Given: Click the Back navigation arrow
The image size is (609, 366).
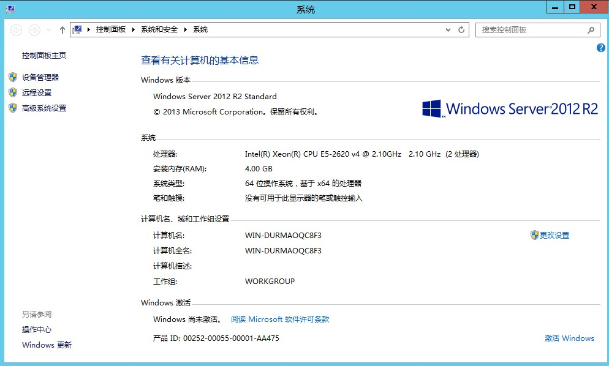Looking at the screenshot, I should click(17, 30).
